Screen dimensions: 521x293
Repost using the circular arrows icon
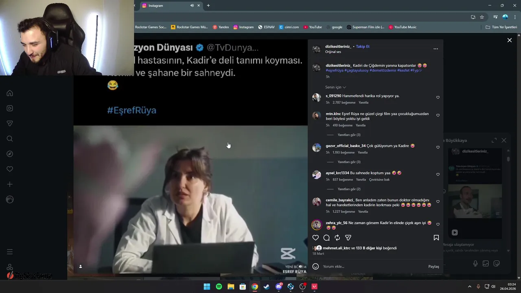click(337, 238)
